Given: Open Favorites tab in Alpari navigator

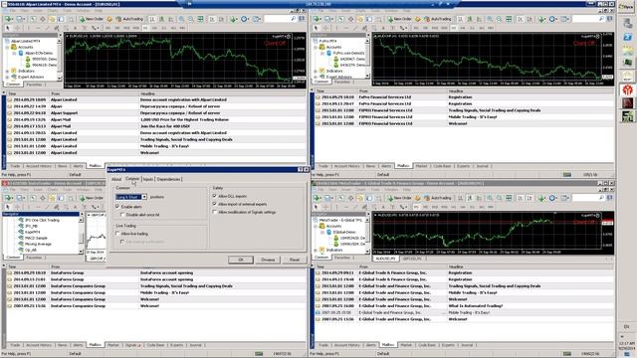Looking at the screenshot, I should coord(34,85).
